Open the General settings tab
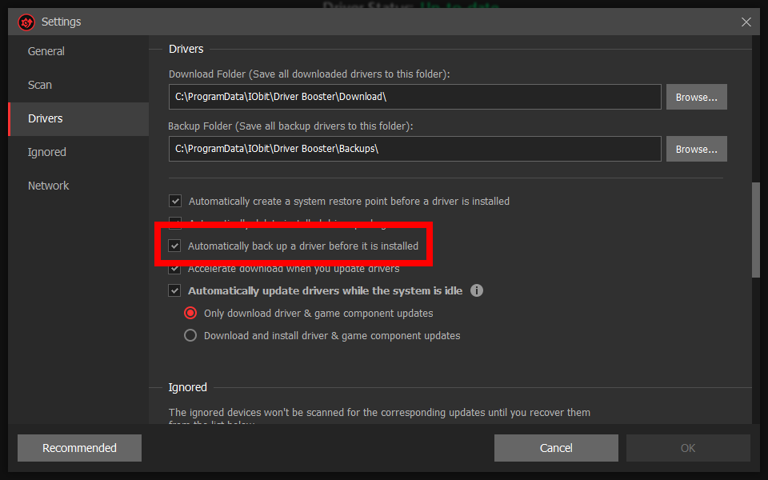Image resolution: width=768 pixels, height=480 pixels. point(46,51)
